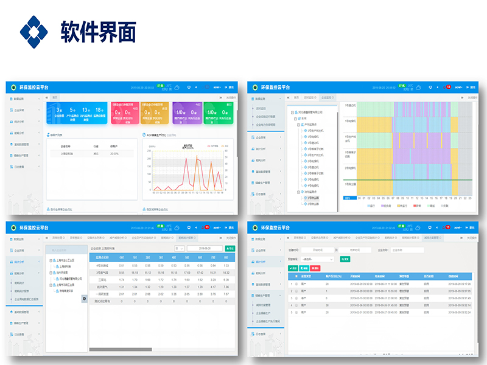Switch to the 实时监控 tab in the timeline chart window

(309, 98)
